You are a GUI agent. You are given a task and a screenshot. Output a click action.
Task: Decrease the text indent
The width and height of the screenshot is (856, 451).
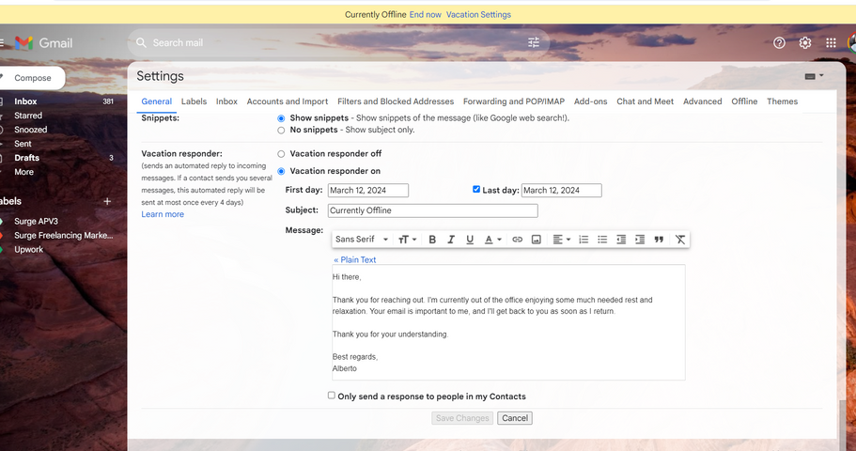621,240
